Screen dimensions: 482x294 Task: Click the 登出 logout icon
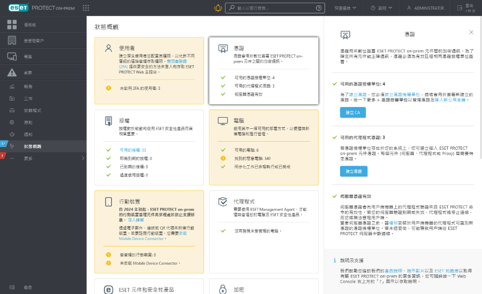click(461, 8)
